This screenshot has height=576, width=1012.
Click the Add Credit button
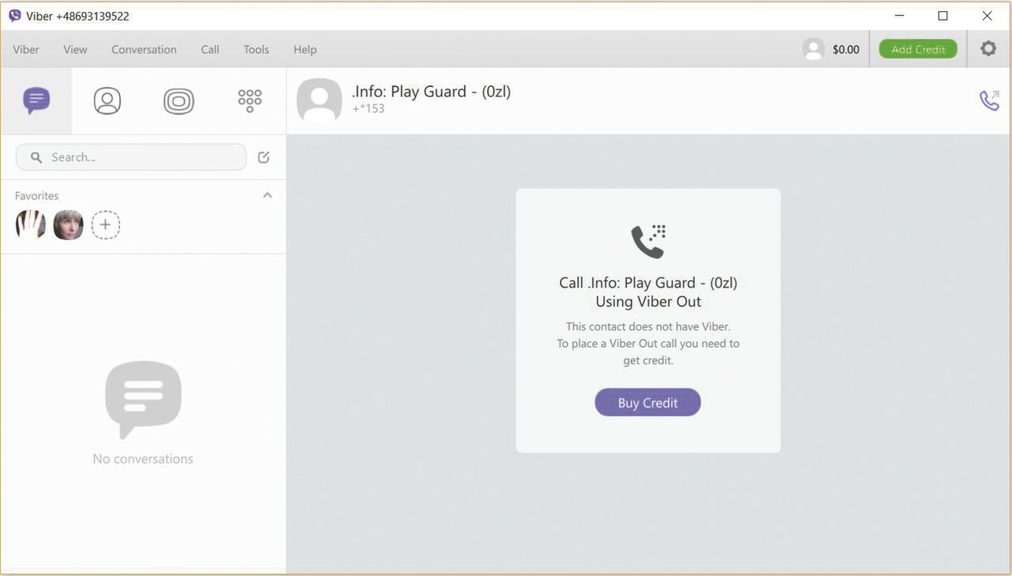(x=918, y=49)
